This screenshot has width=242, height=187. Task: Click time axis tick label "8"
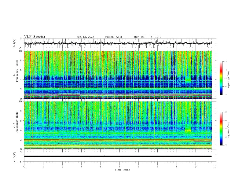pyautogui.click(x=177, y=167)
